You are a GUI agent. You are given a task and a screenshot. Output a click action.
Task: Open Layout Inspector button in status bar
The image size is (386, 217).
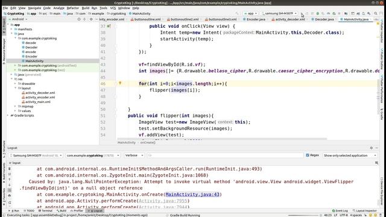[364, 211]
